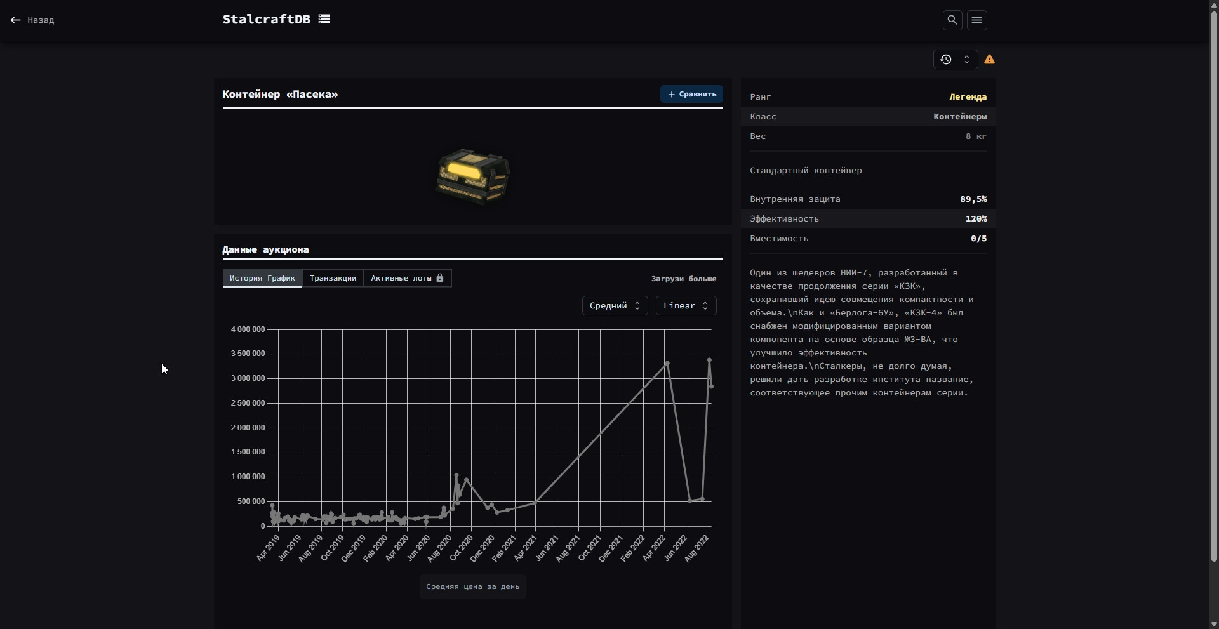Click Загрузи больше link
Image resolution: width=1219 pixels, height=629 pixels.
pyautogui.click(x=684, y=279)
